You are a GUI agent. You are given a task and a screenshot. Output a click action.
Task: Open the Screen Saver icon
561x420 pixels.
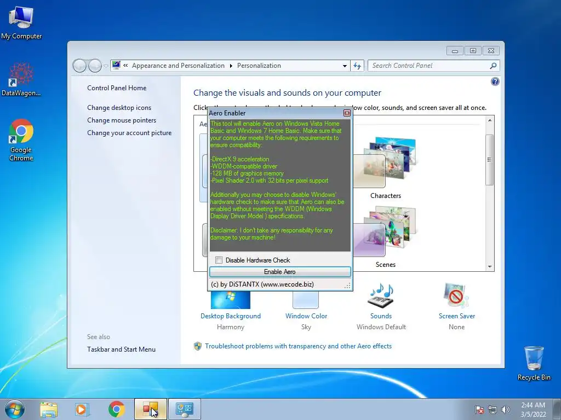[x=456, y=296]
